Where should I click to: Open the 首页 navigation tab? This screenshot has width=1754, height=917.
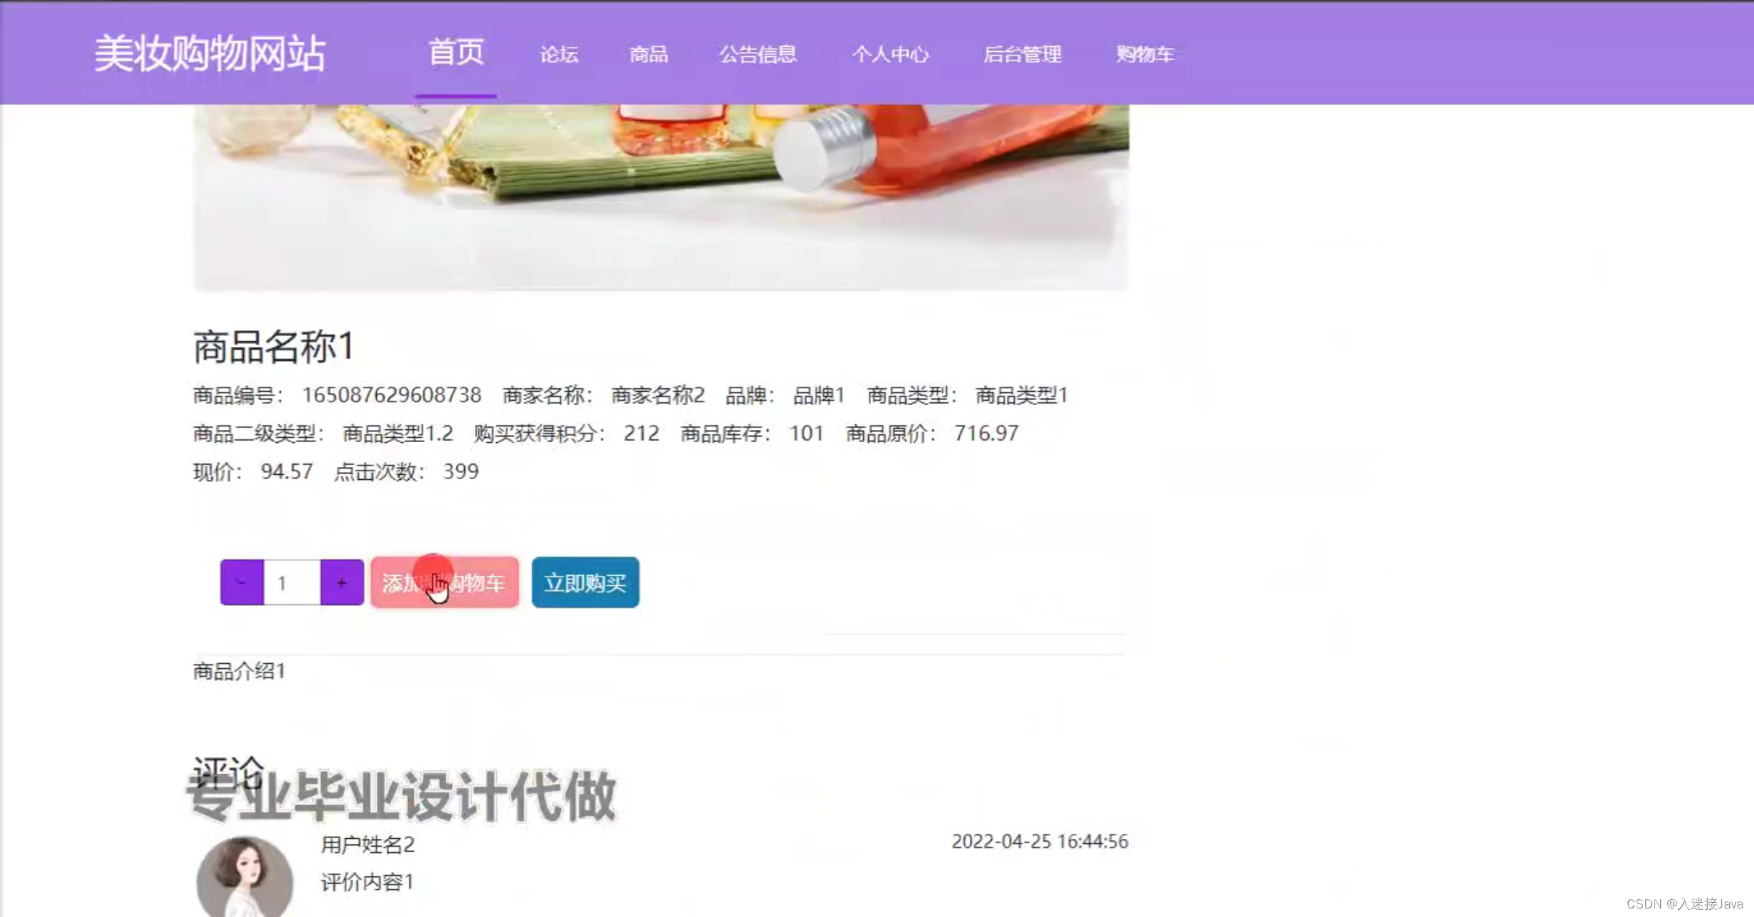[x=456, y=53]
